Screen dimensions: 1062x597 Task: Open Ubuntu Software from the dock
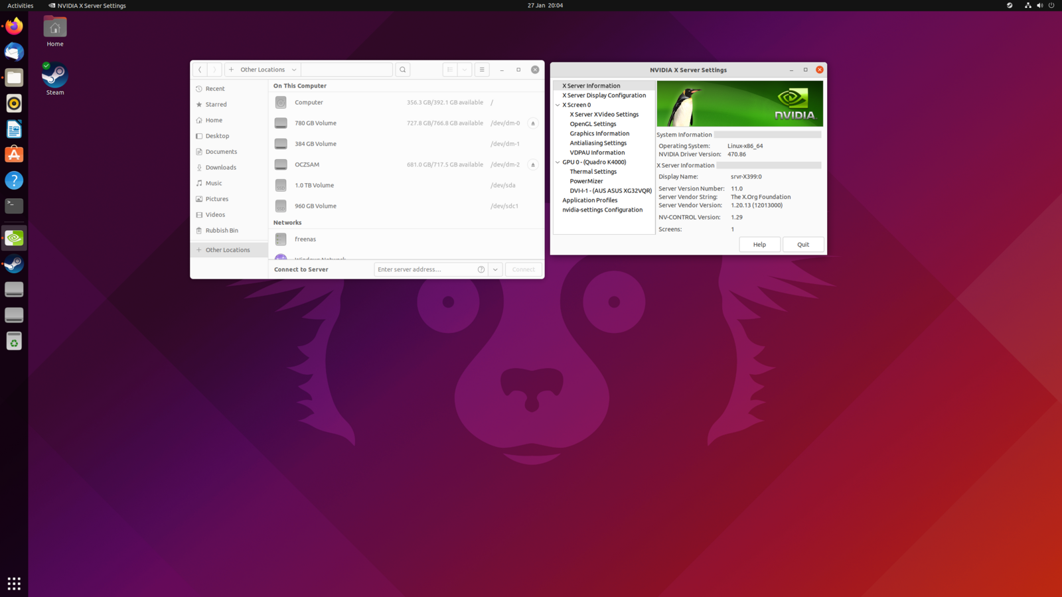coord(14,155)
